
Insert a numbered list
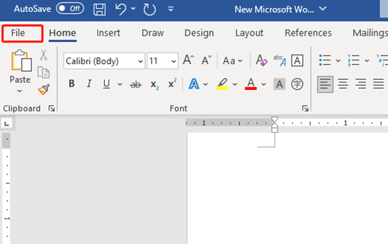[354, 60]
